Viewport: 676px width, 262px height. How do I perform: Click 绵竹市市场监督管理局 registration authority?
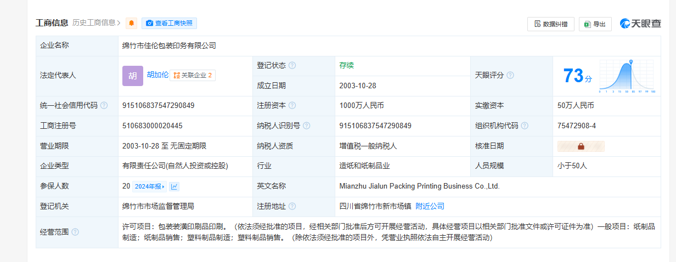point(158,206)
